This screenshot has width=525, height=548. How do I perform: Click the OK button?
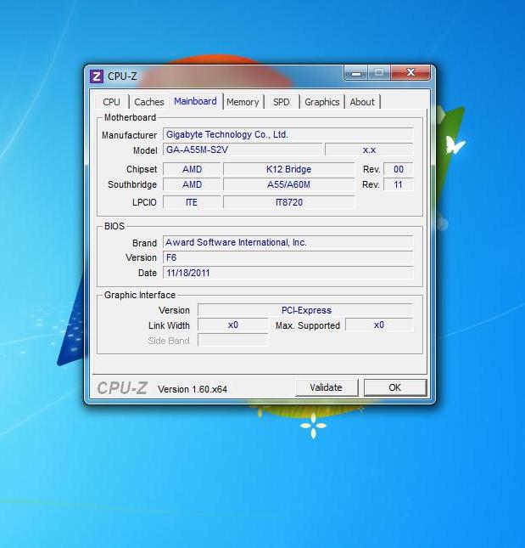click(395, 387)
